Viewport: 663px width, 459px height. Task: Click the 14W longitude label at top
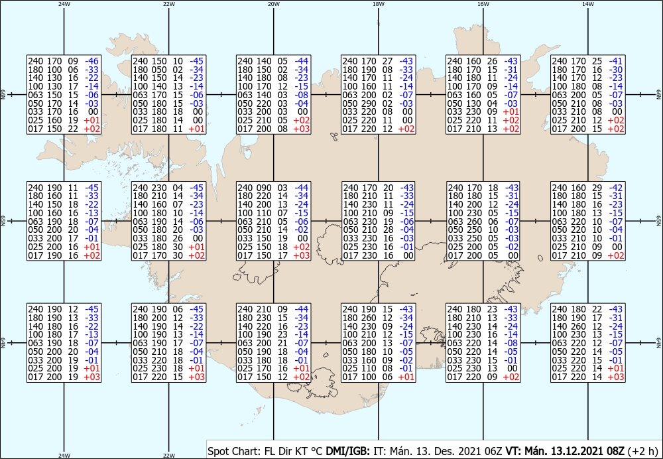point(587,4)
